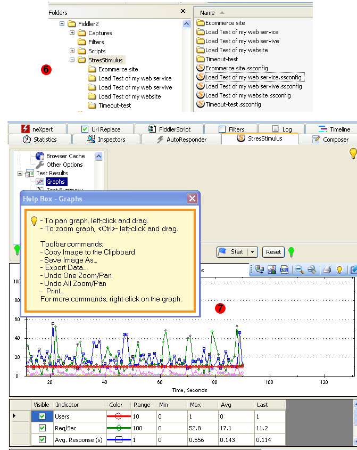
Task: Open Ecommerce site.ssconfig file
Action: [x=233, y=68]
